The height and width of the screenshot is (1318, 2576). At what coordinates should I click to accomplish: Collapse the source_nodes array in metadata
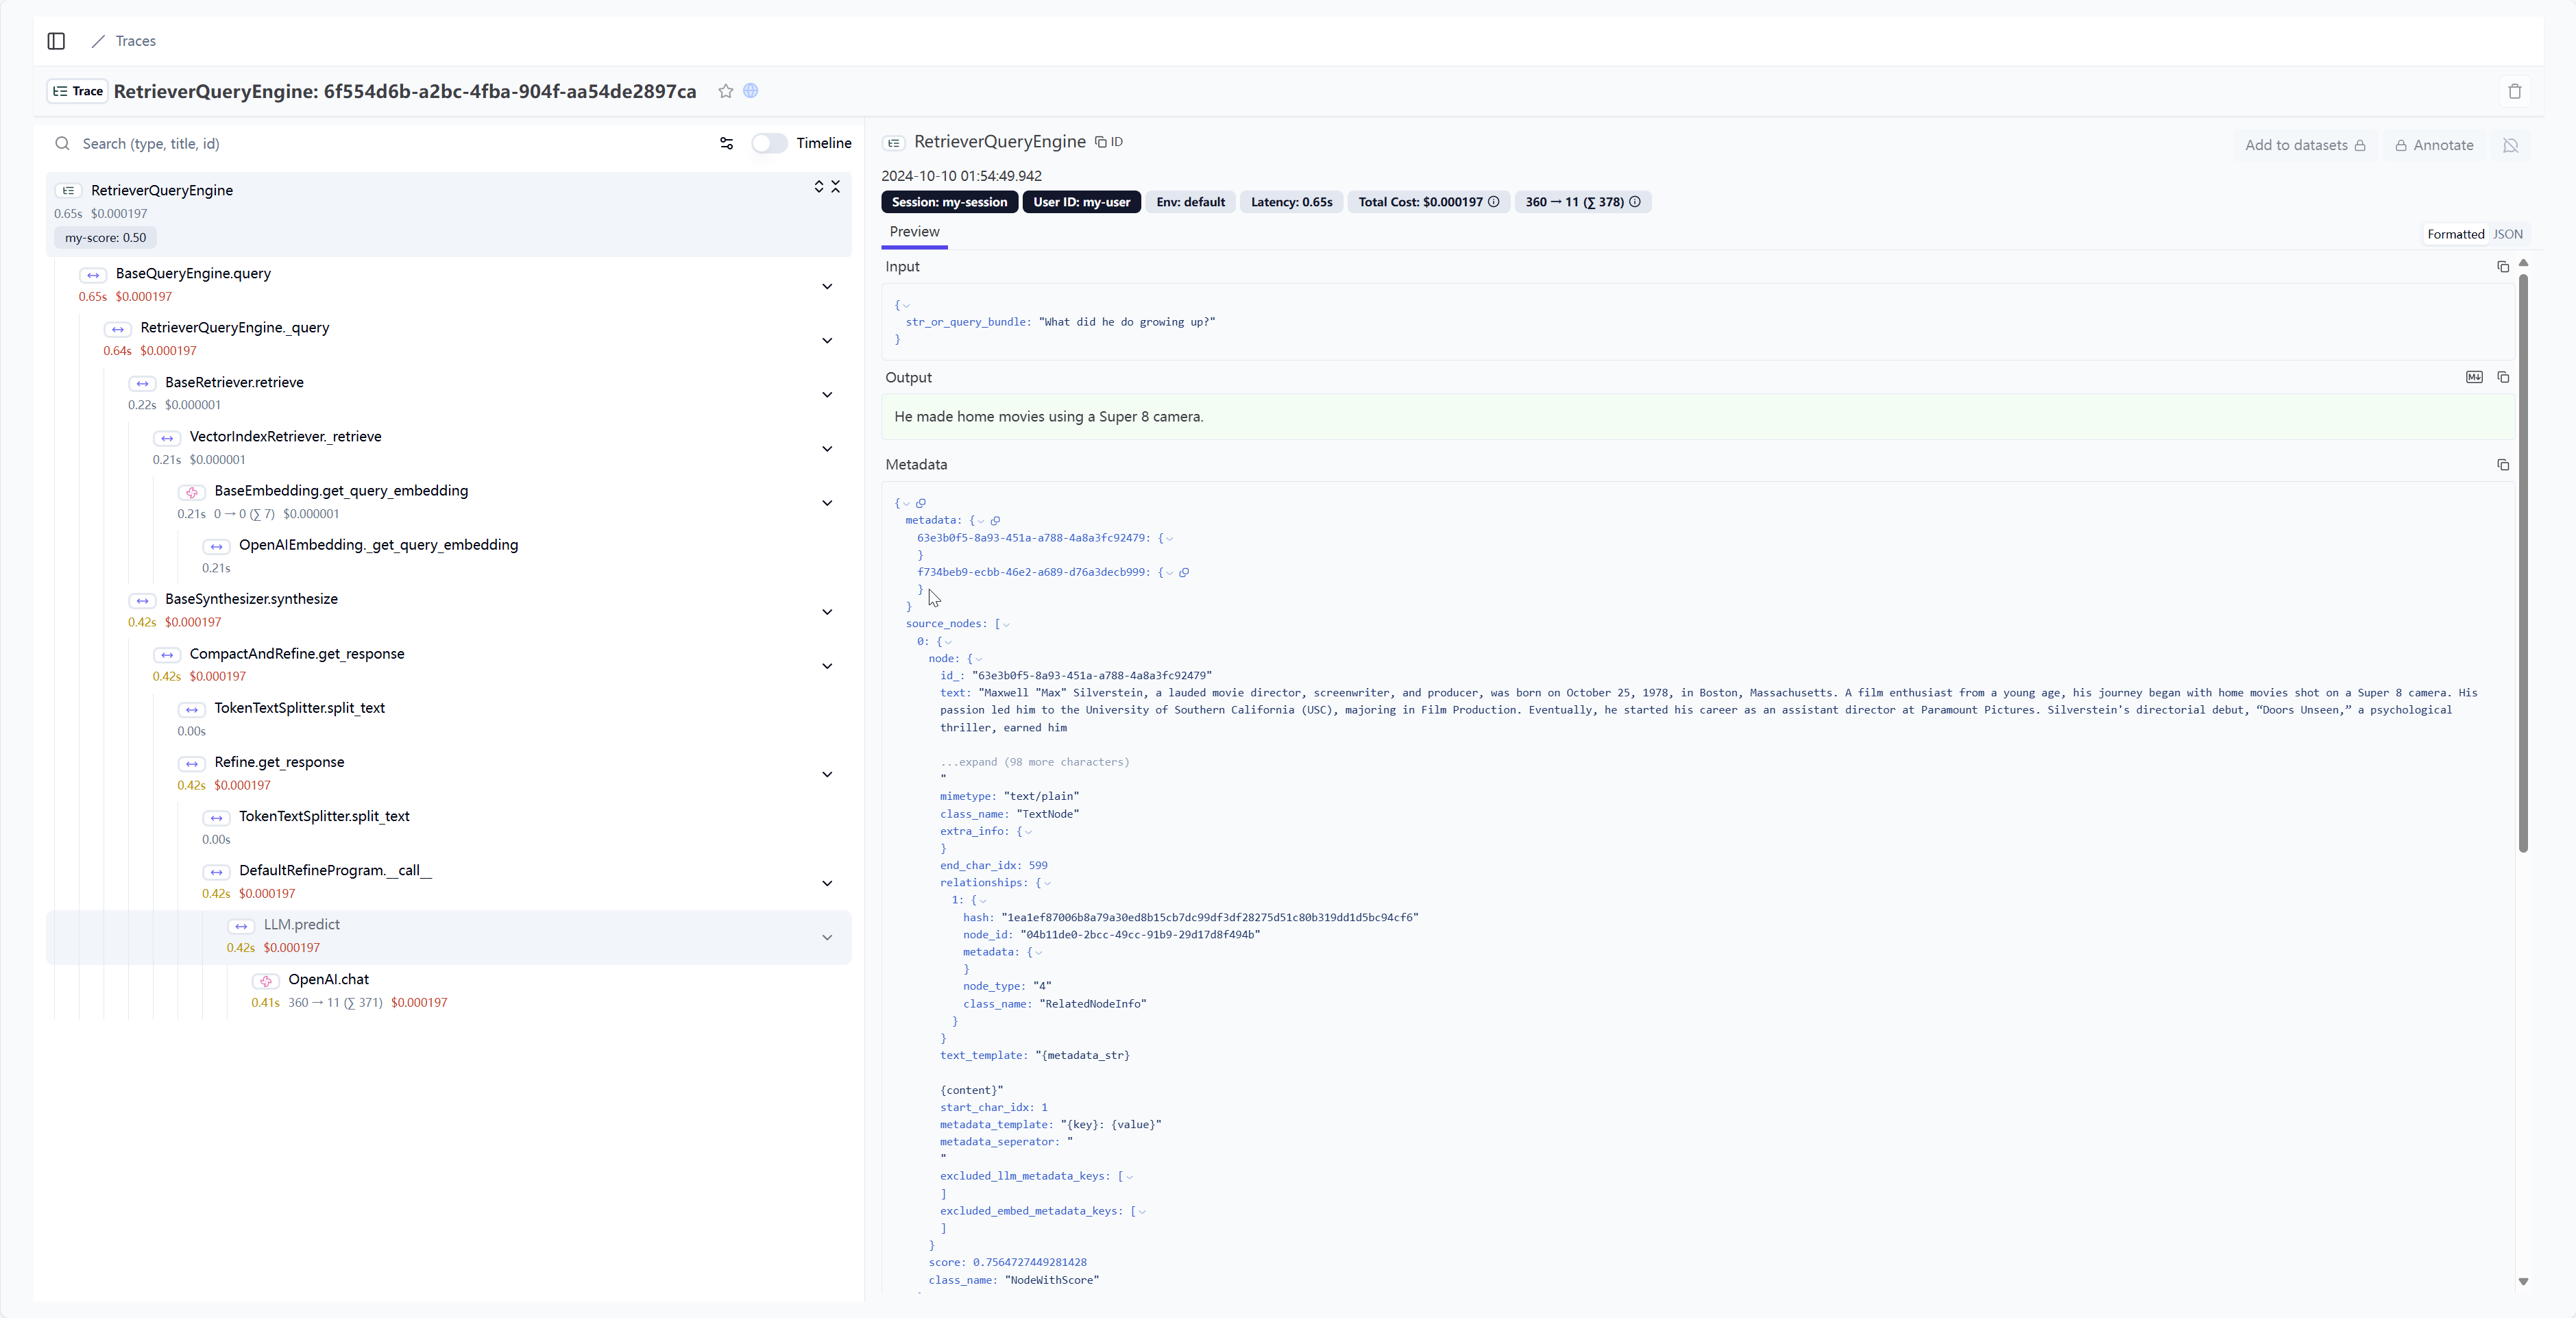click(x=1007, y=623)
